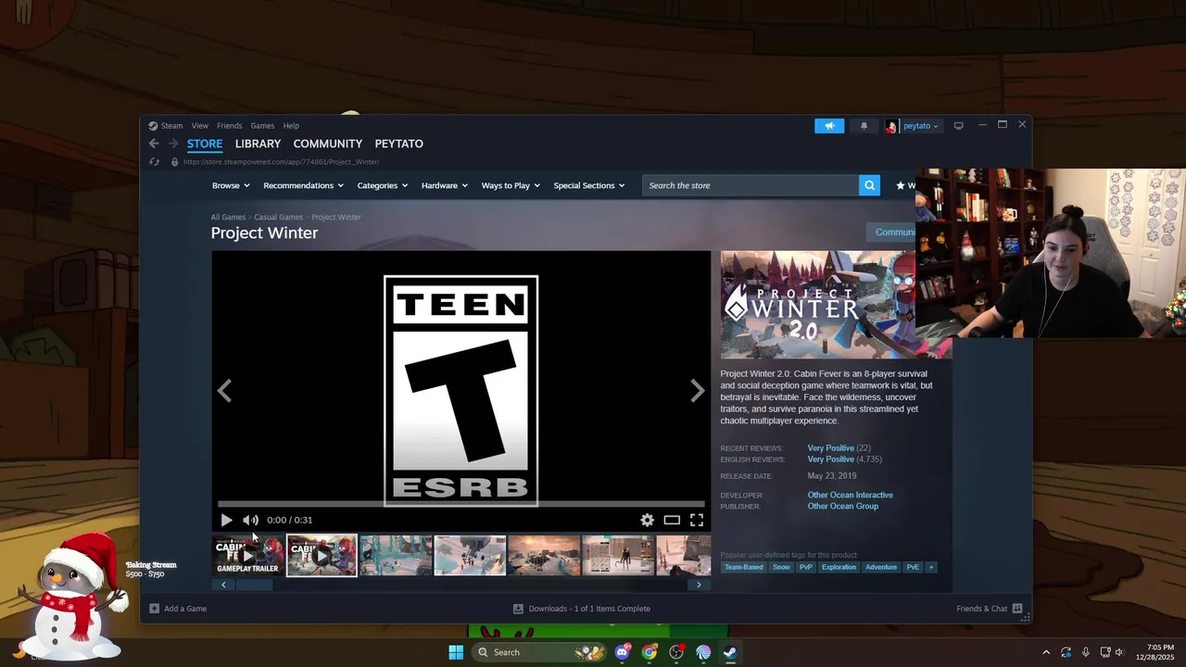The height and width of the screenshot is (667, 1186).
Task: Select the Gameplay Trailer thumbnail
Action: tap(247, 556)
